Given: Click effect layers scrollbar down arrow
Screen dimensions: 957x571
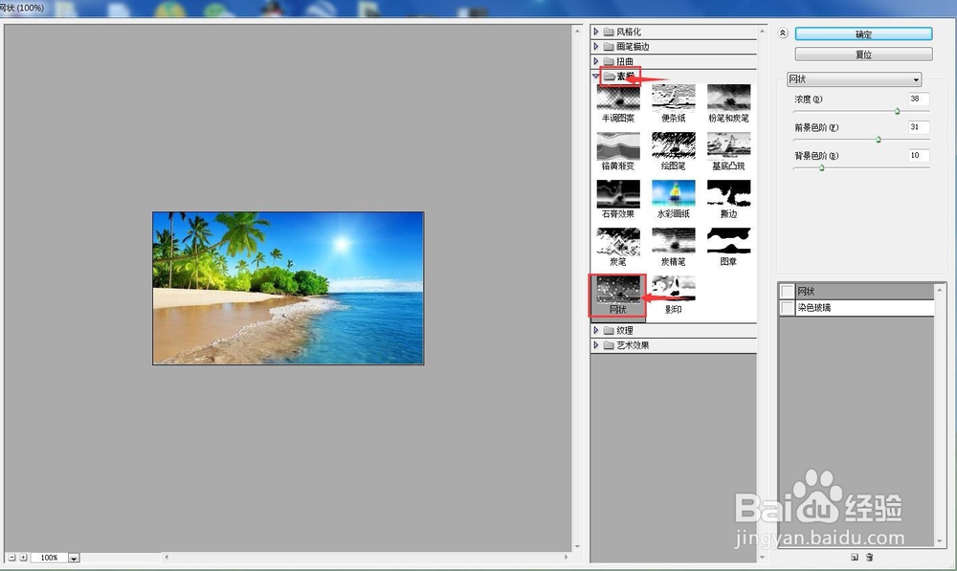Looking at the screenshot, I should (940, 541).
